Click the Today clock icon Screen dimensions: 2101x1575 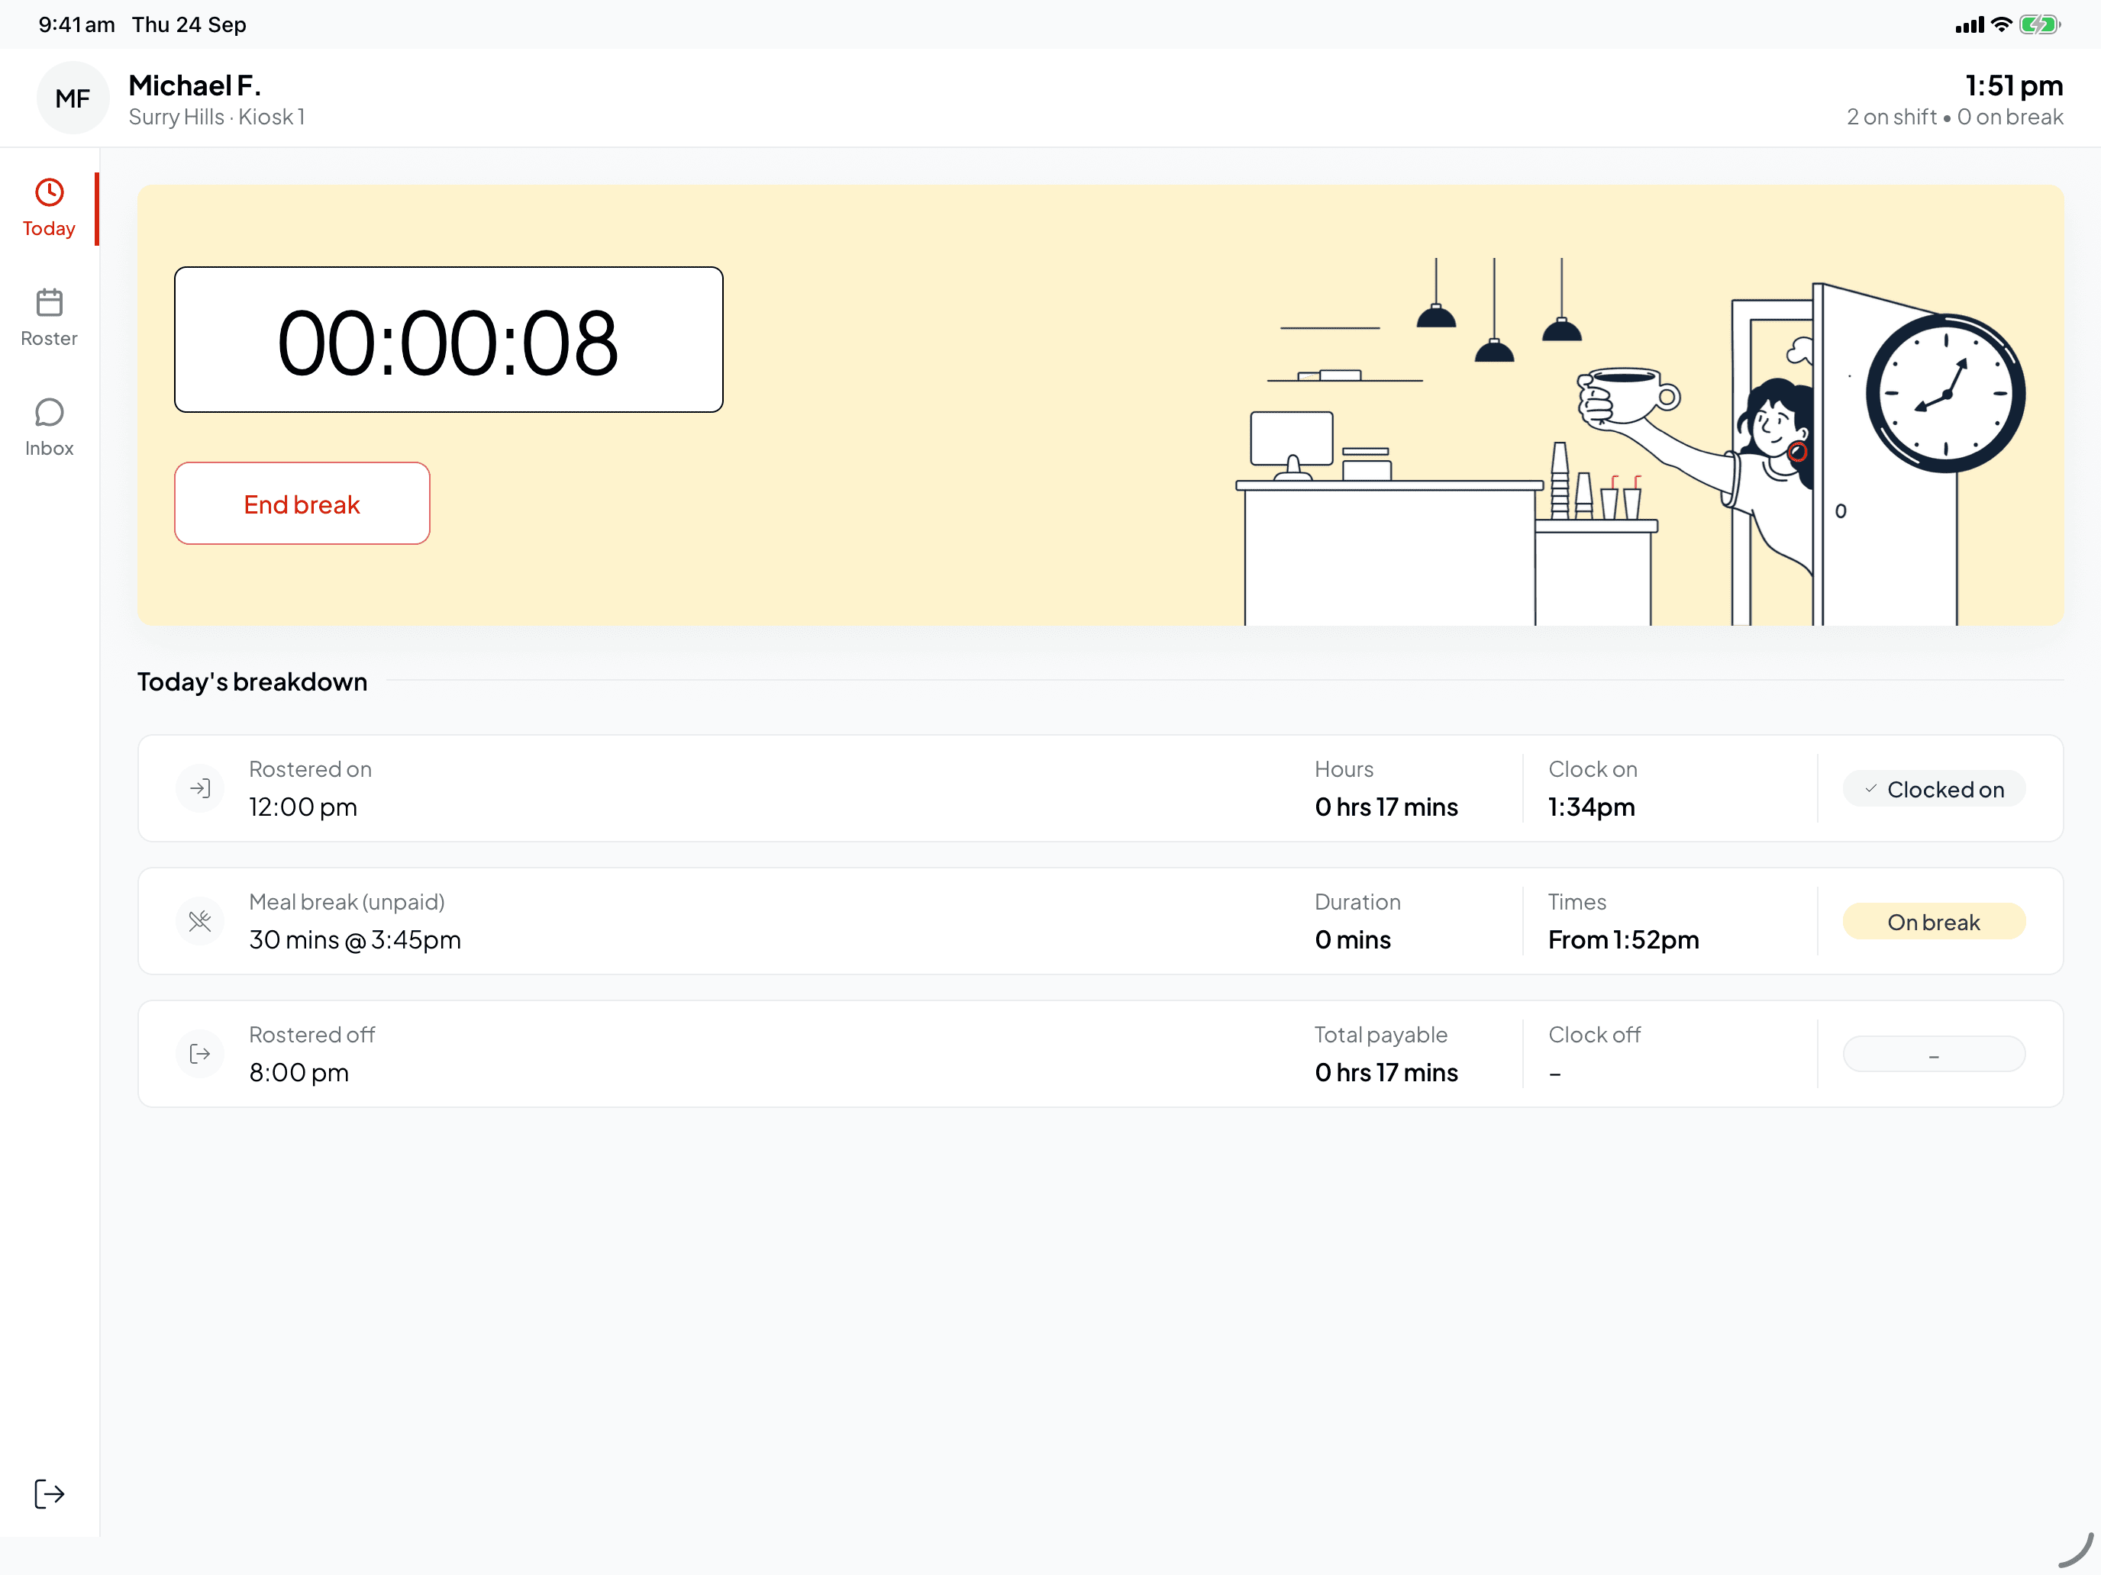(x=50, y=193)
